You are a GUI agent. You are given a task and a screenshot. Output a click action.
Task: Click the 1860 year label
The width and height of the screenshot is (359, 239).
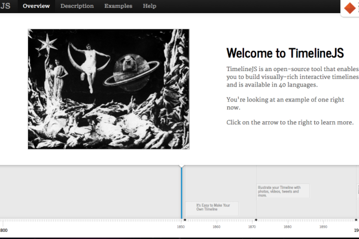click(x=217, y=227)
